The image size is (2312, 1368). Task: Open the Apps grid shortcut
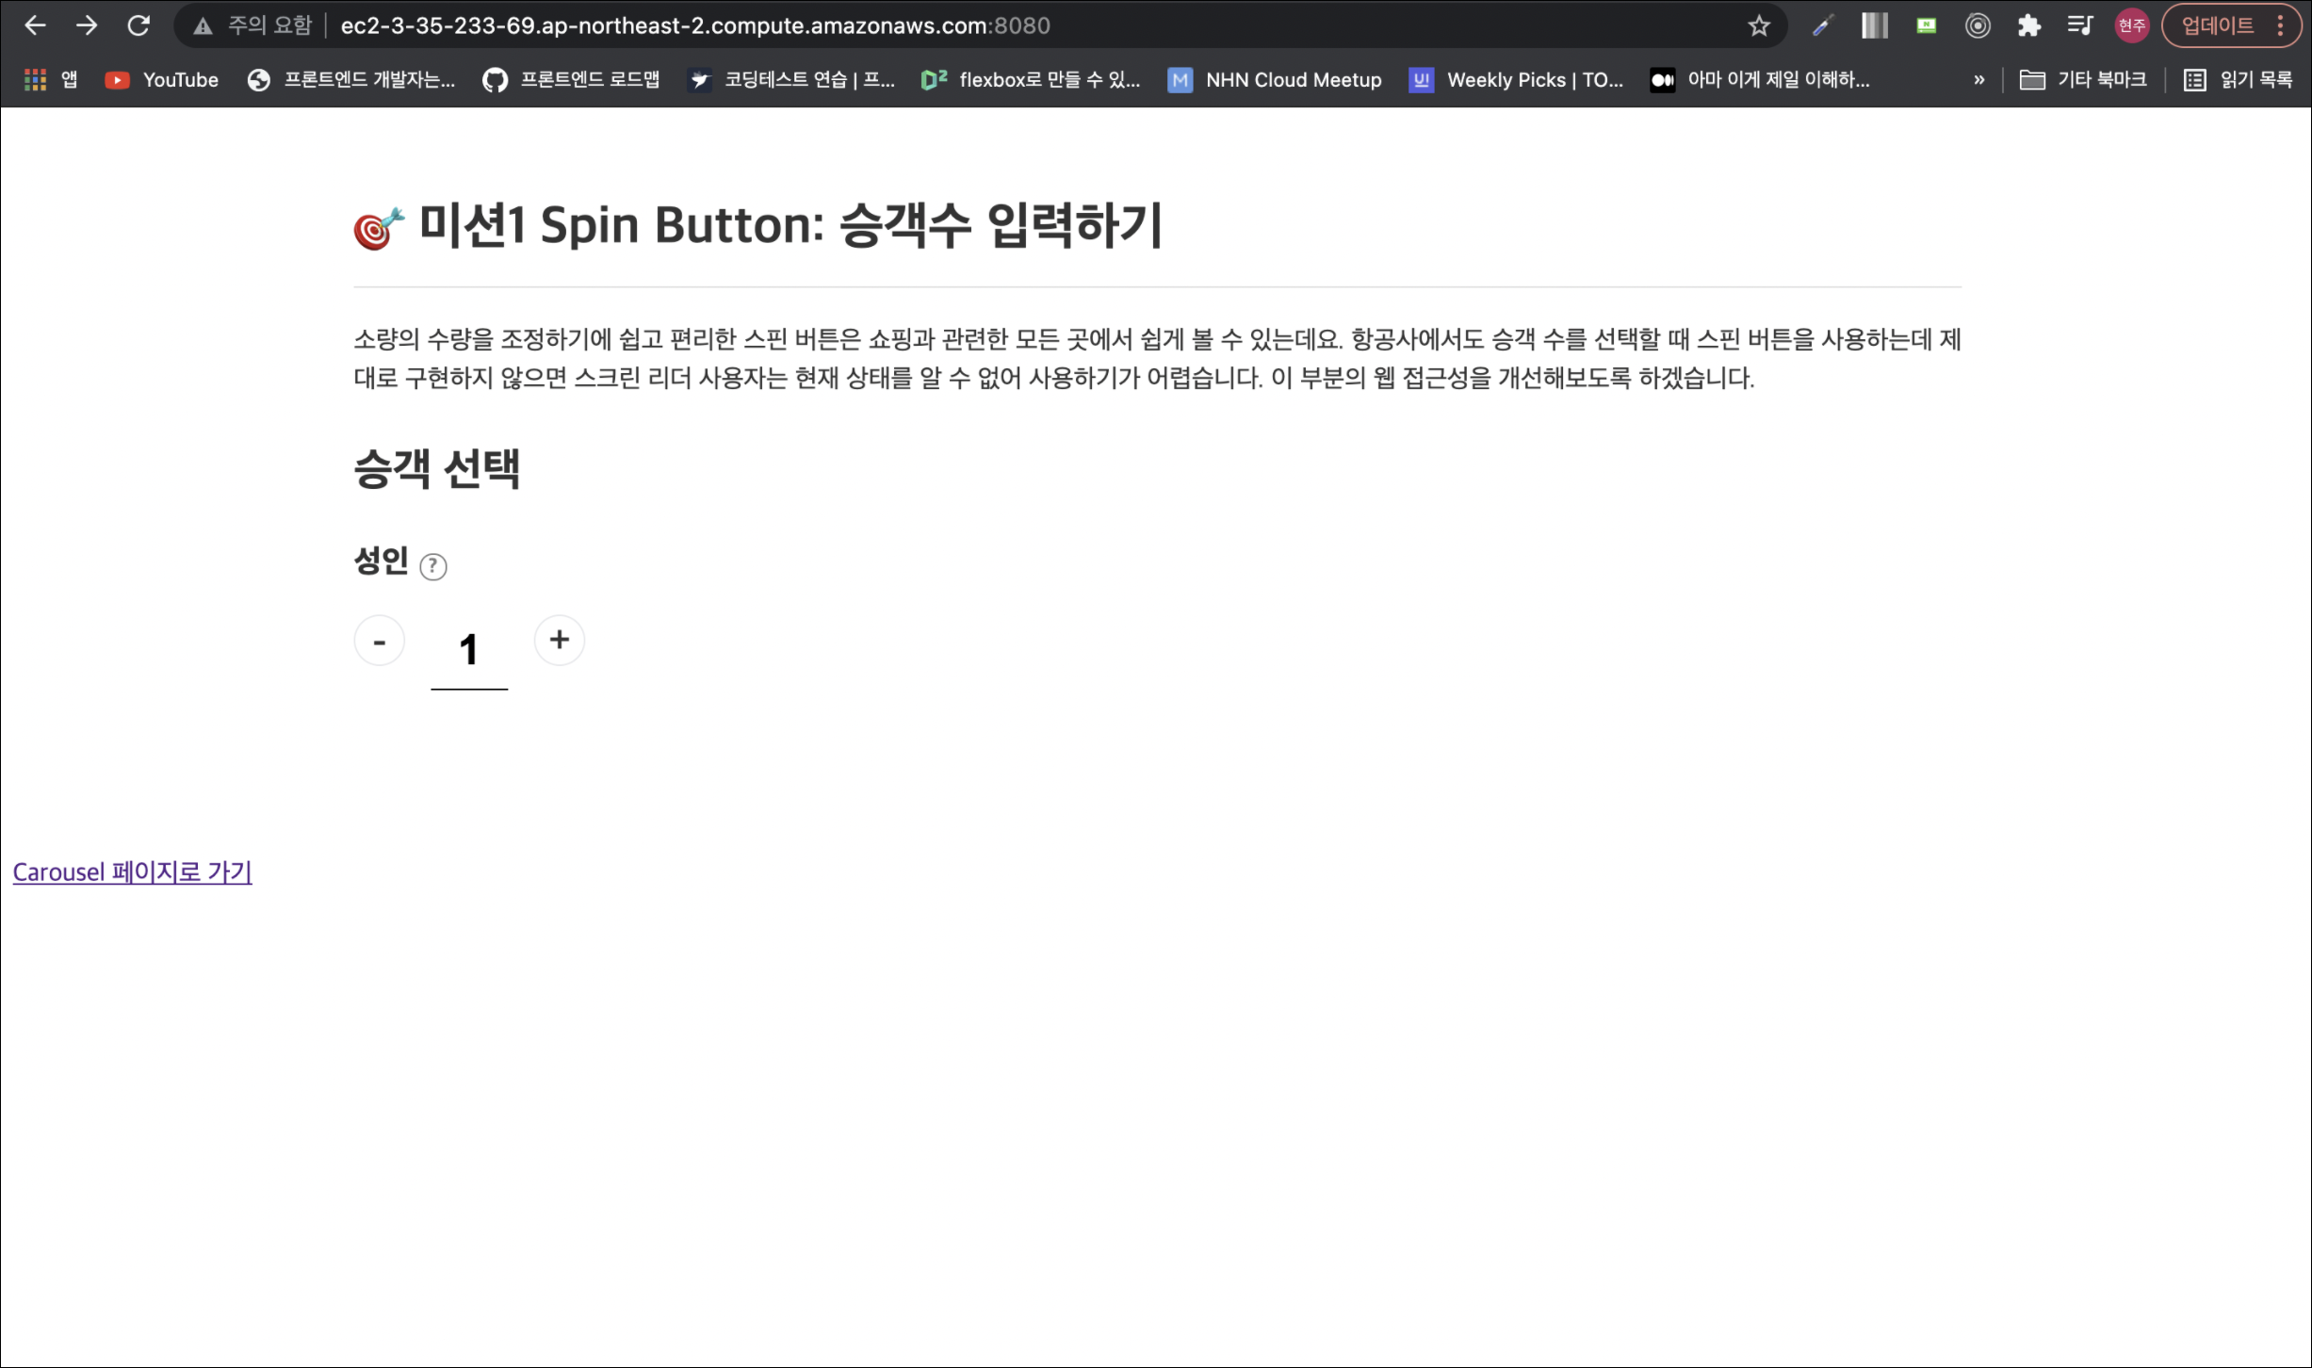(36, 80)
